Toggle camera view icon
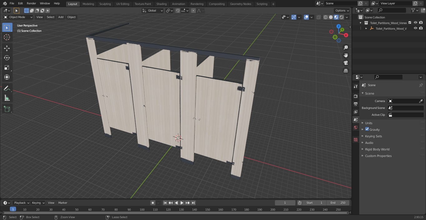Viewport: 426px width, 220px height. [x=346, y=63]
